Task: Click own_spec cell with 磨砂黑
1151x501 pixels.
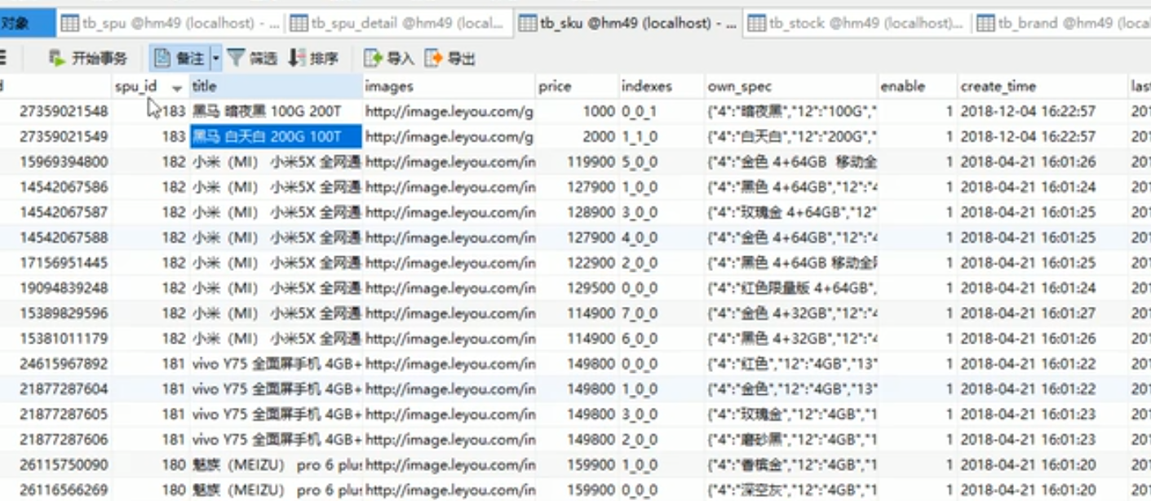Action: click(x=791, y=439)
